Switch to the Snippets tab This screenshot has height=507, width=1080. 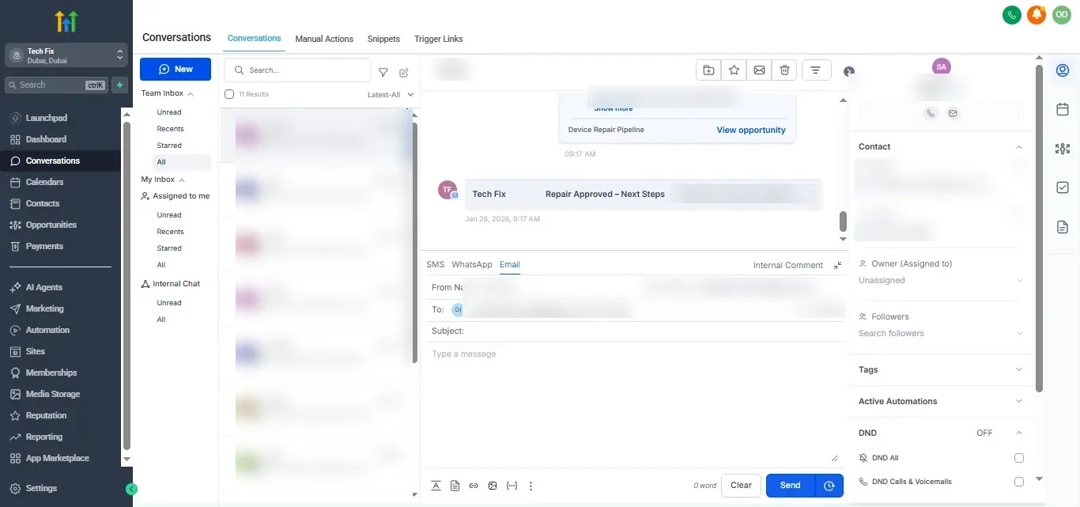click(383, 39)
